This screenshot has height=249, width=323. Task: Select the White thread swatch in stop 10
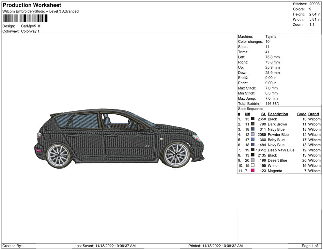pos(253,166)
